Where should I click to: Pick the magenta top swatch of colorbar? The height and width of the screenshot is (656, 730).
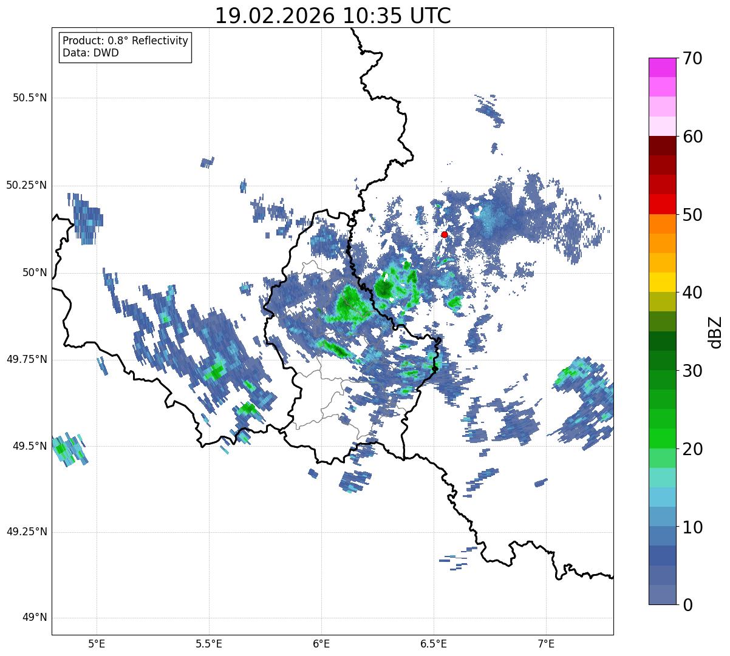[662, 67]
